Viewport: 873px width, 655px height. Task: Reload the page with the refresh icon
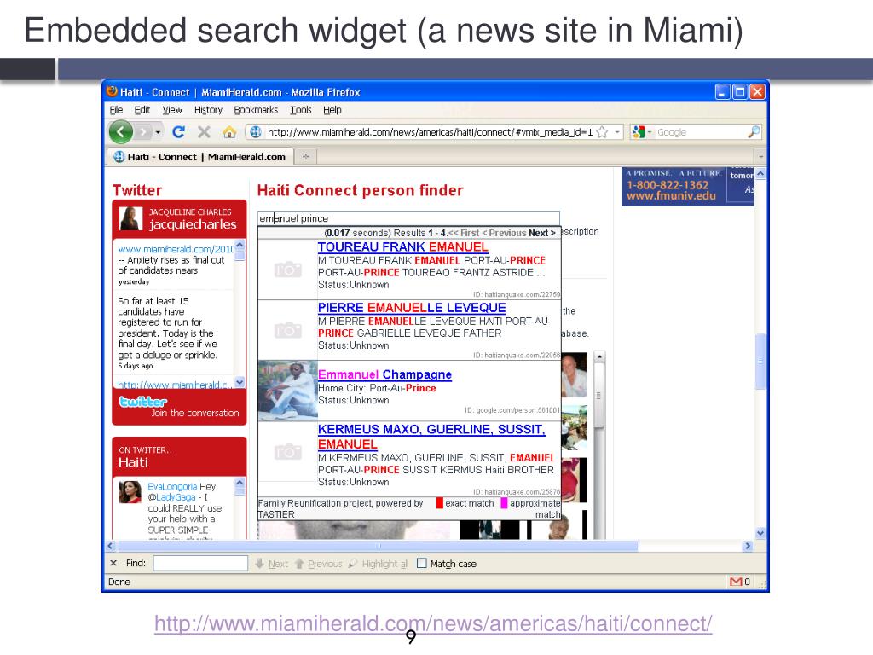tap(178, 132)
